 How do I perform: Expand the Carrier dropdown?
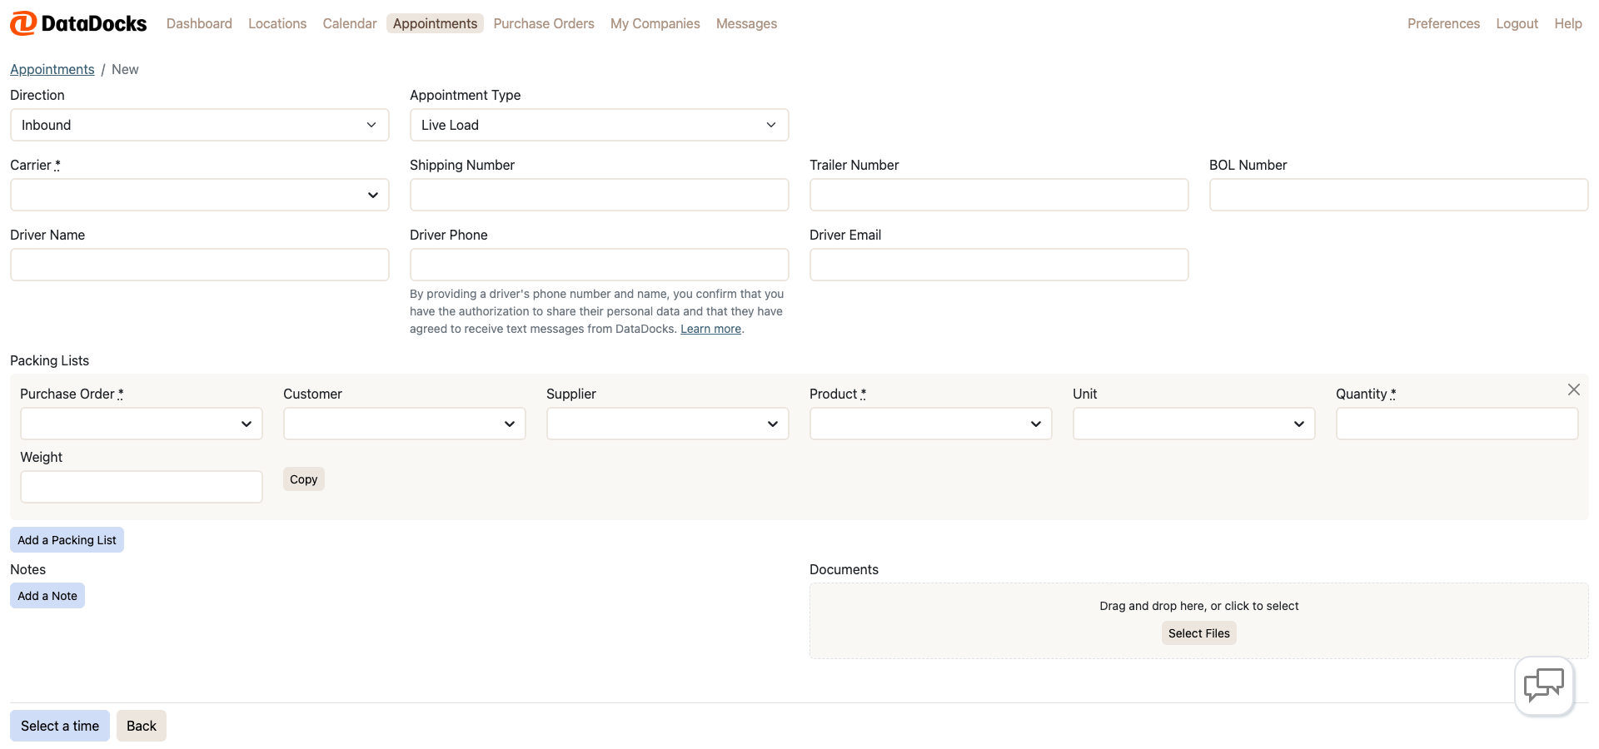[200, 195]
